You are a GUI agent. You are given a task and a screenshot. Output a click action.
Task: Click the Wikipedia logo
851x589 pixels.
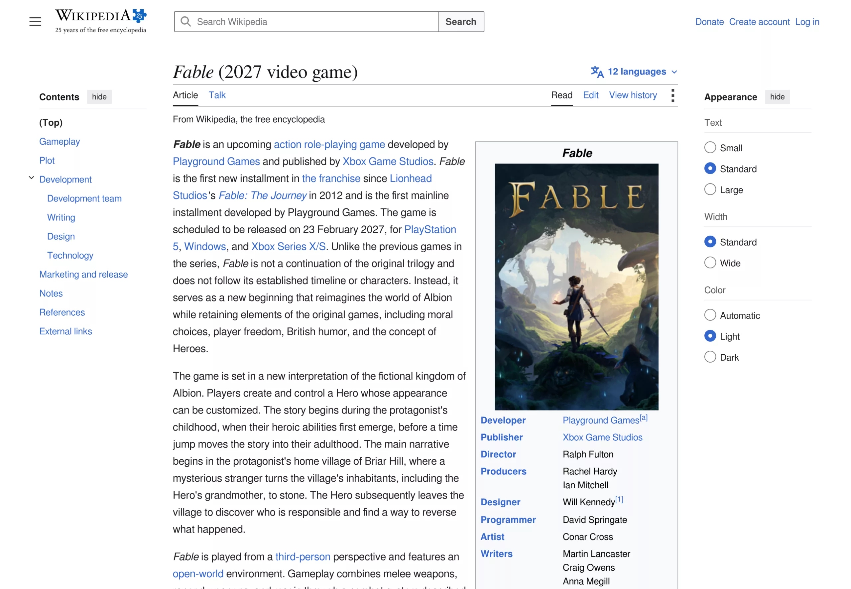click(x=101, y=21)
